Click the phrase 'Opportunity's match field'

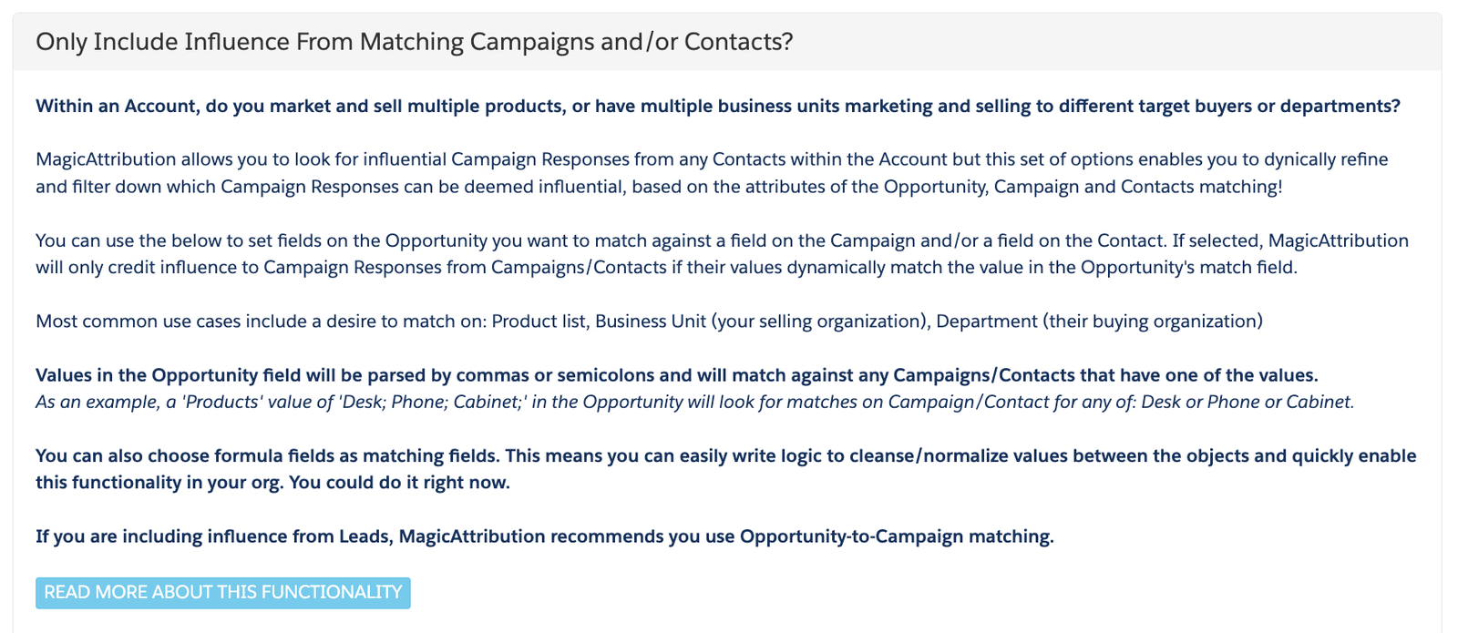point(1187,268)
